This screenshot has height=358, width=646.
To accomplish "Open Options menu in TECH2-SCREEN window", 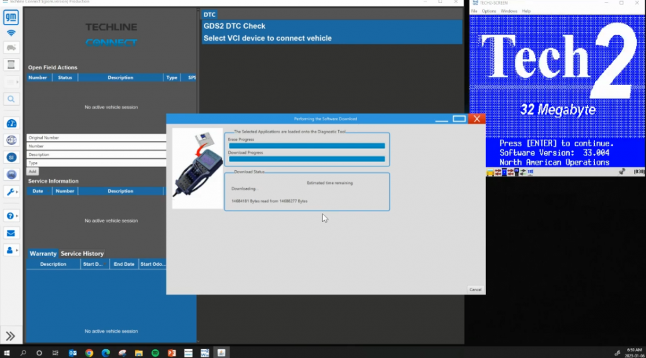I will 489,11.
